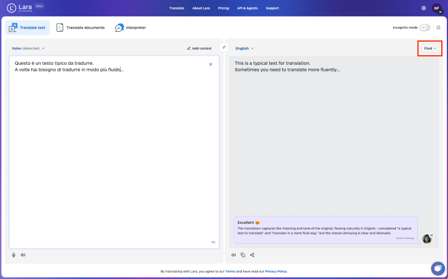This screenshot has height=279, width=448.
Task: Open the Italian source language dropdown
Action: click(x=28, y=49)
